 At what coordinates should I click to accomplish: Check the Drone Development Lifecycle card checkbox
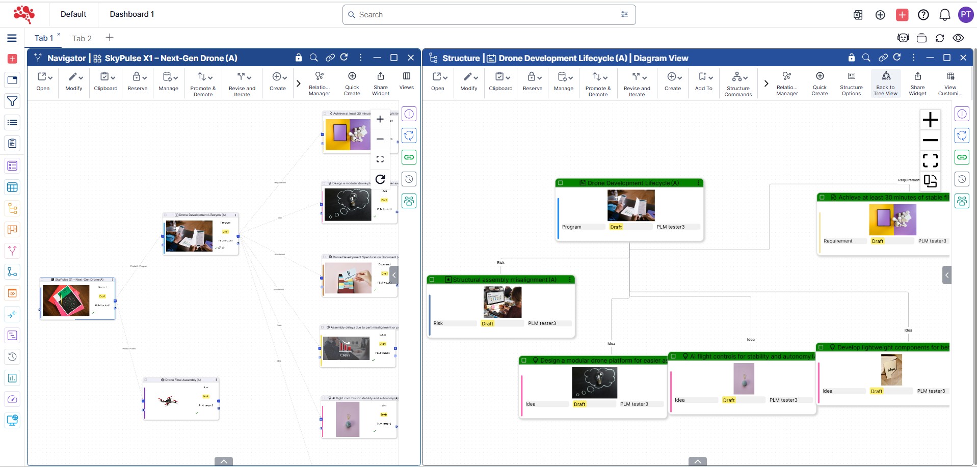[x=560, y=183]
